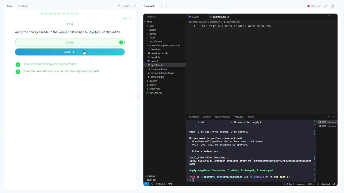Expand the .terraform.d folder
The width and height of the screenshot is (344, 193).
156,42
